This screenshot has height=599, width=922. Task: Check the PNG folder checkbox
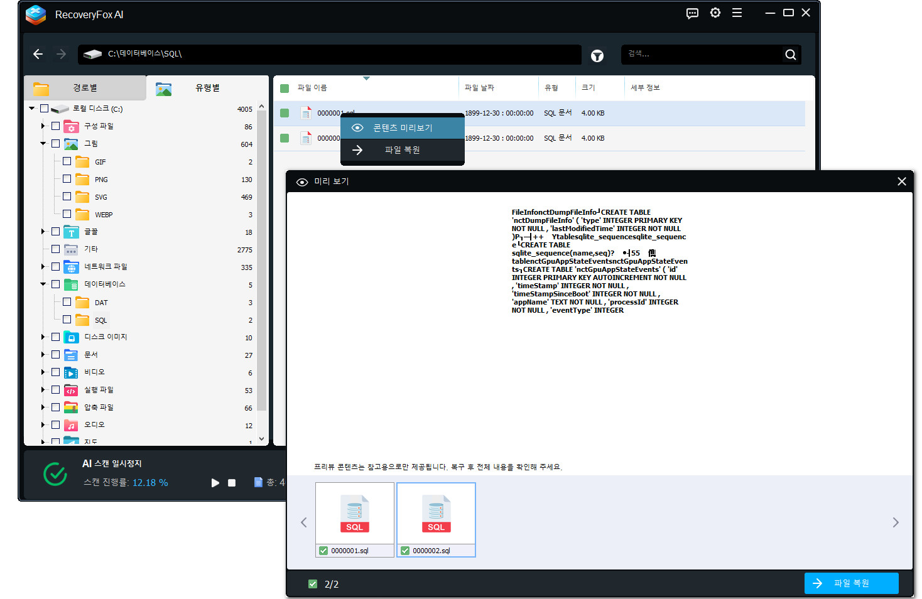[67, 179]
